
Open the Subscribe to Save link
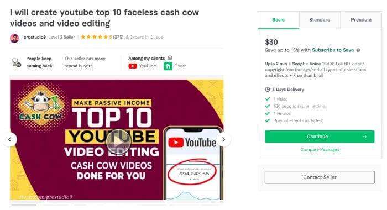(333, 50)
